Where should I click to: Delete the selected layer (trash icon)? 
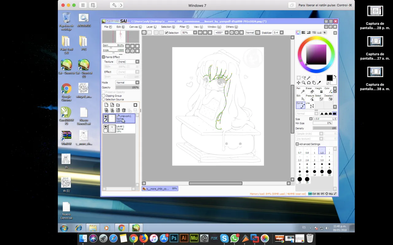pos(124,110)
